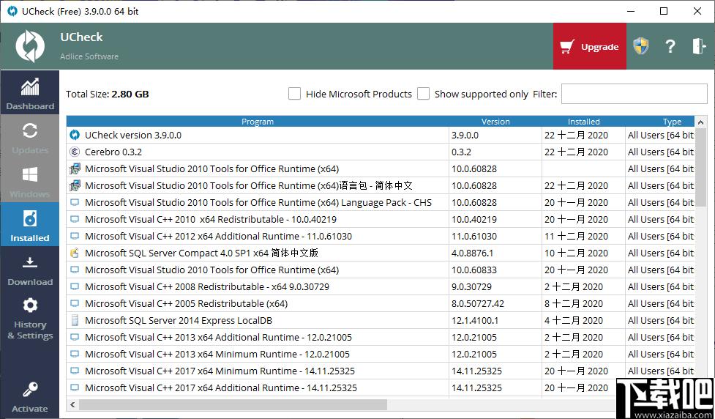Viewport: 715px width, 419px height.
Task: Open help question mark icon
Action: pos(670,46)
